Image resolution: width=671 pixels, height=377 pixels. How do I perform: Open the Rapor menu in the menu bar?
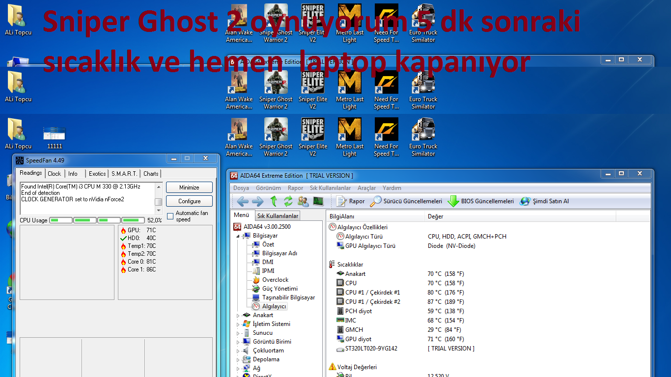pos(296,188)
